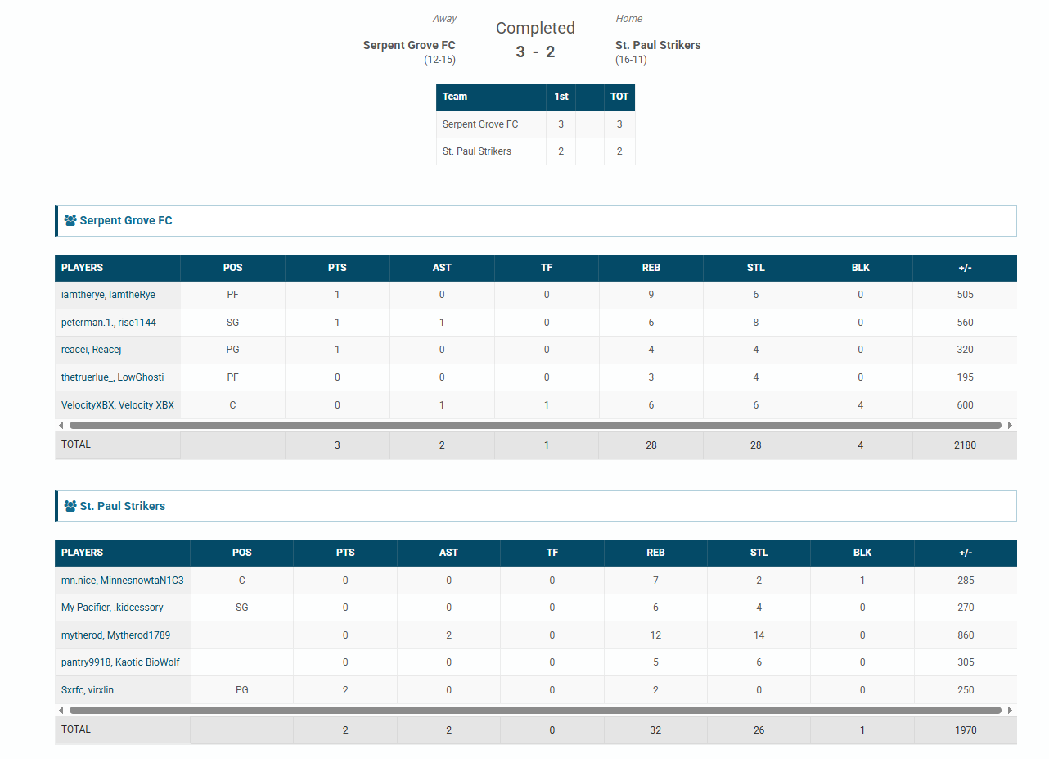1049x759 pixels.
Task: Open the Serpent Grove FC away team link
Action: pyautogui.click(x=409, y=45)
